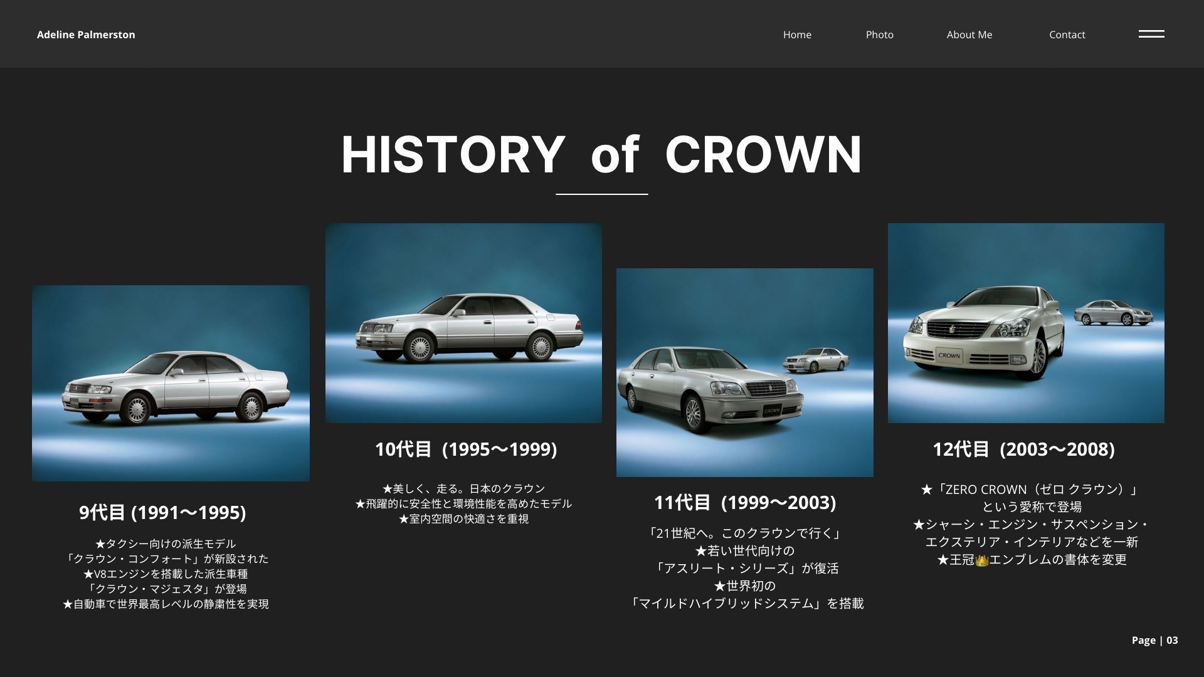Click the 10代目 (1995〜1999) caption
This screenshot has width=1204, height=677.
click(466, 449)
